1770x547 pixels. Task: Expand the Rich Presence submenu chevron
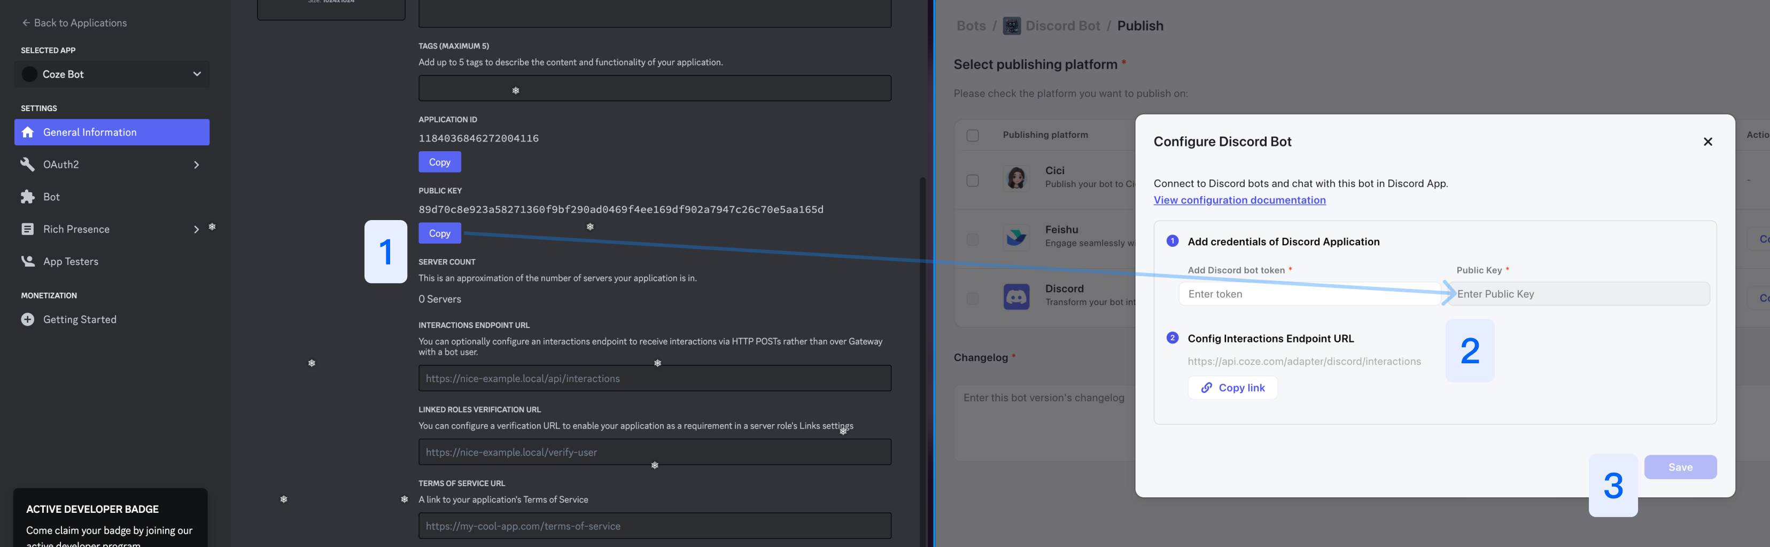coord(197,230)
